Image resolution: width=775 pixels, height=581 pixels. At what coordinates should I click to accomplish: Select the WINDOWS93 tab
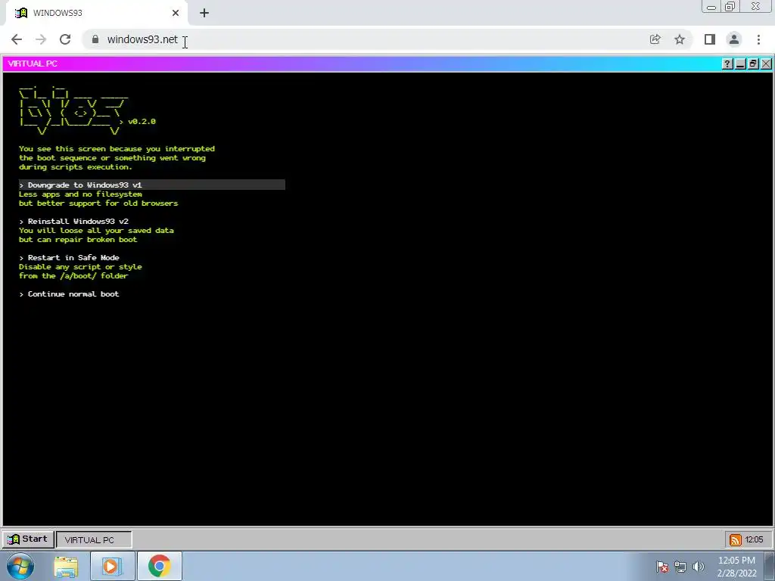(96, 13)
